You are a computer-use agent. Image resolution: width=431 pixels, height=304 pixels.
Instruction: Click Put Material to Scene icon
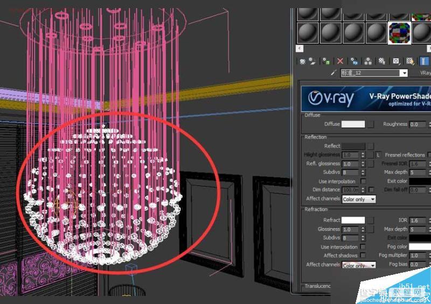pyautogui.click(x=312, y=61)
